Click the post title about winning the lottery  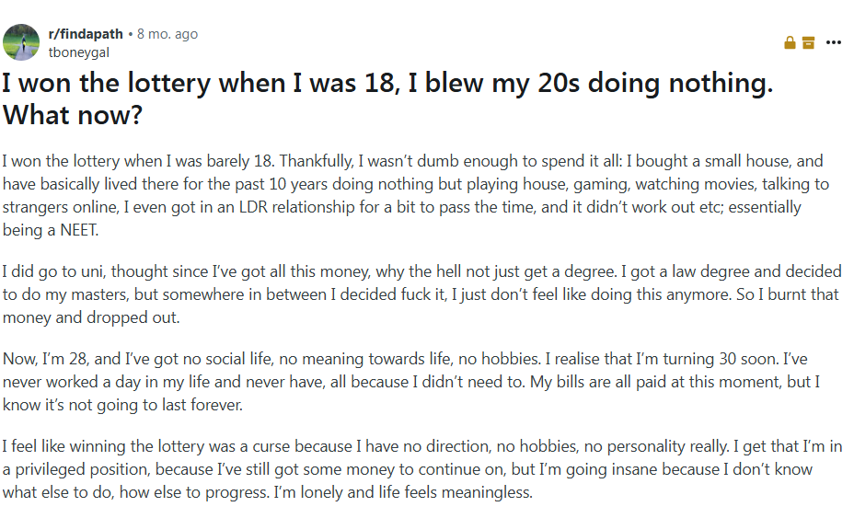point(387,85)
